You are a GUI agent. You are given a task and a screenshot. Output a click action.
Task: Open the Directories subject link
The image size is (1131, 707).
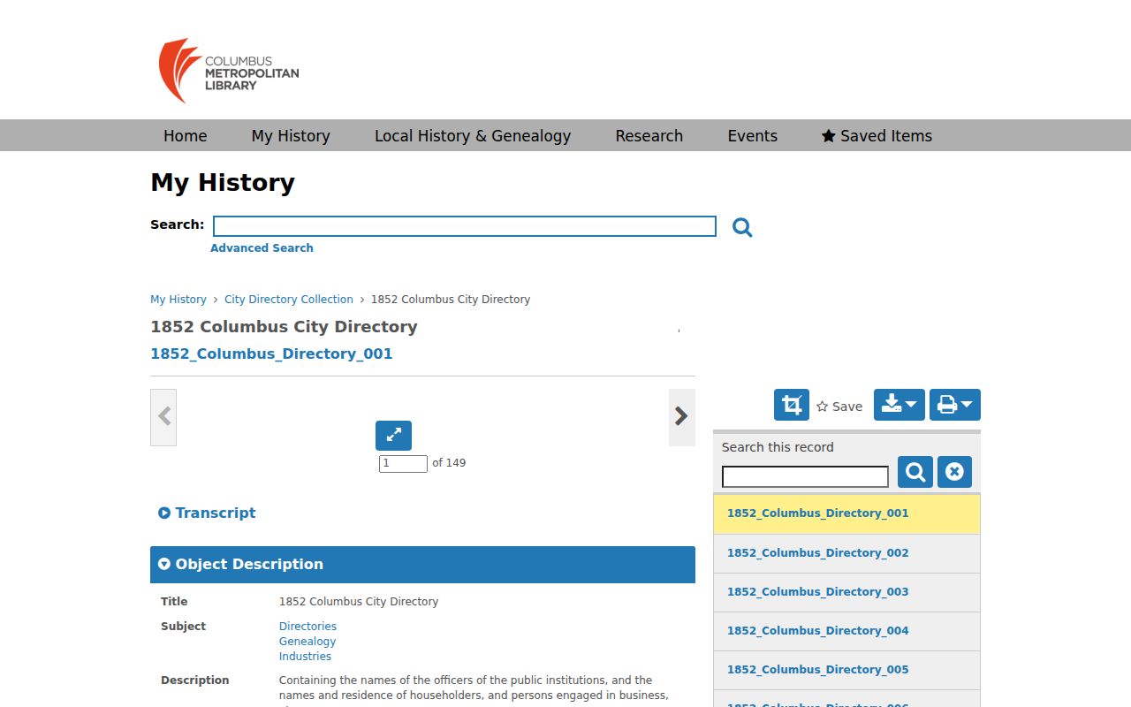click(307, 627)
